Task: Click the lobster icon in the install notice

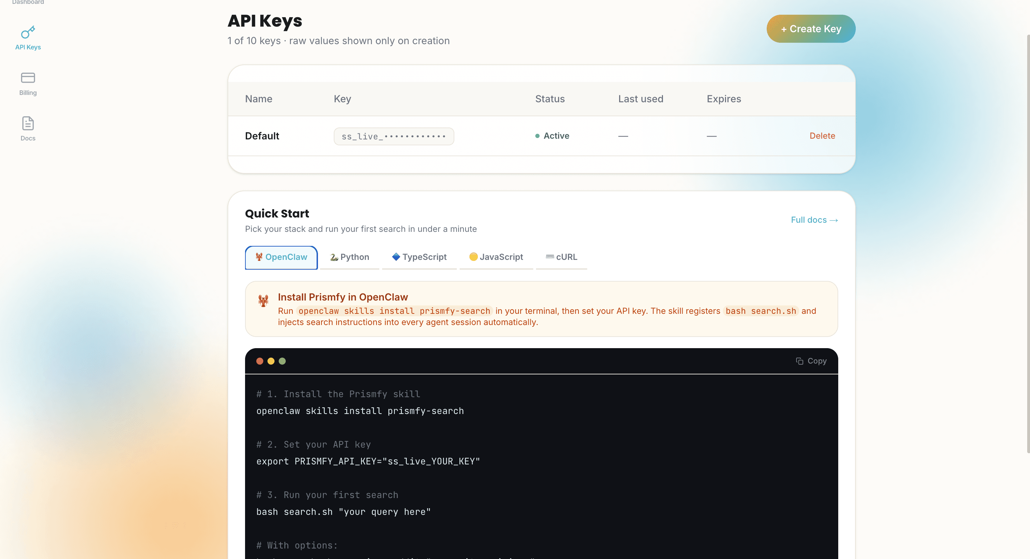Action: pyautogui.click(x=263, y=301)
